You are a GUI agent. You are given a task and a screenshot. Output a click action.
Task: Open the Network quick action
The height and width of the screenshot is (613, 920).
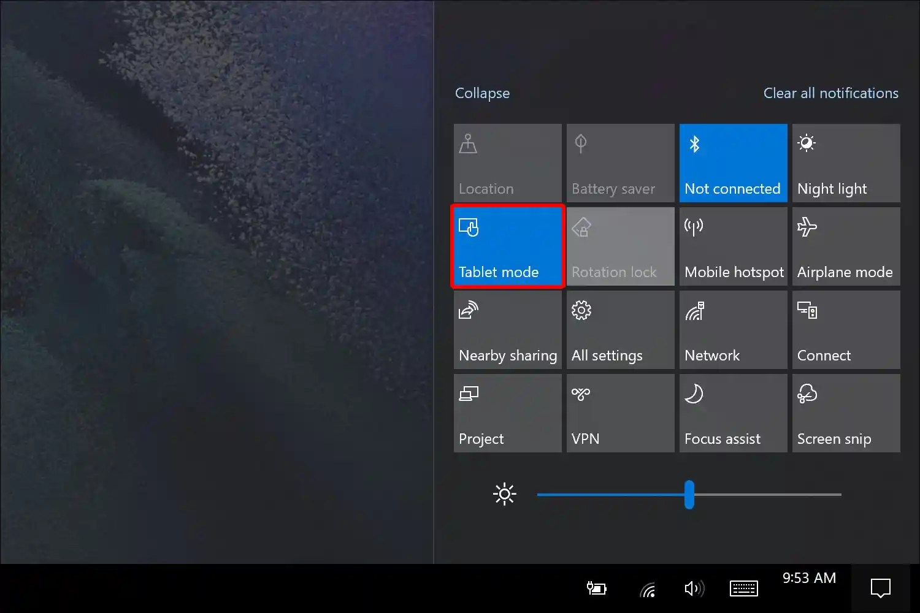click(x=733, y=329)
